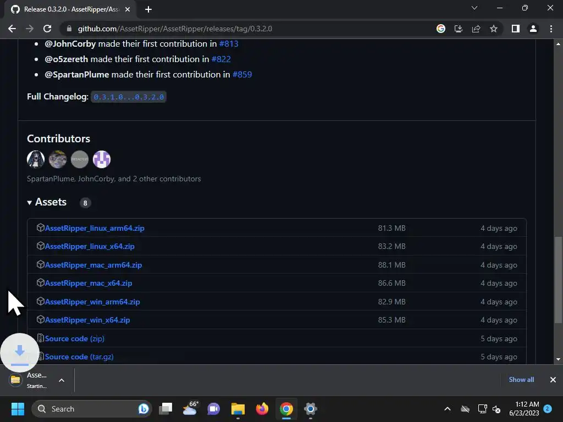This screenshot has height=422, width=563.
Task: Open first contributor avatar
Action: [x=36, y=159]
